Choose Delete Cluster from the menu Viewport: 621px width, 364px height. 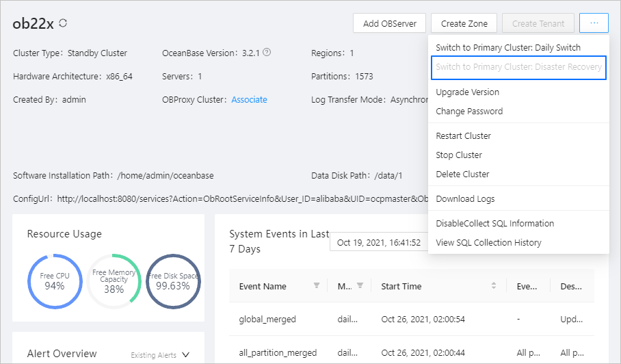462,174
